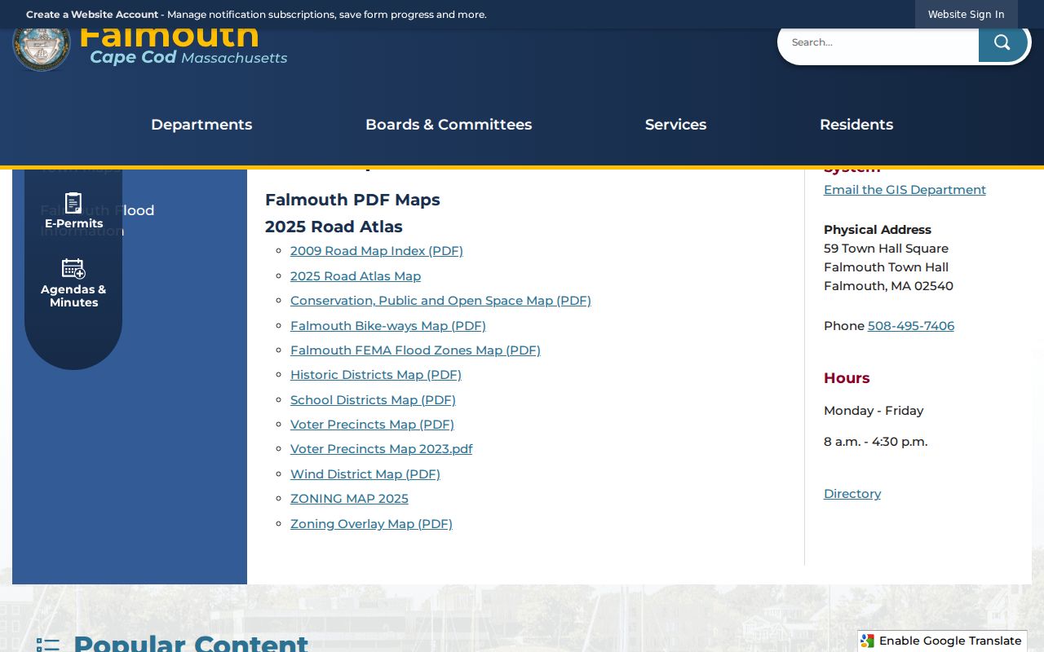Click '8 a.m. - 4:30 p.m.' text

(875, 442)
